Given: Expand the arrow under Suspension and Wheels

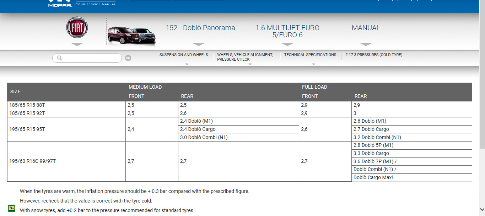Looking at the screenshot, I should (187, 65).
